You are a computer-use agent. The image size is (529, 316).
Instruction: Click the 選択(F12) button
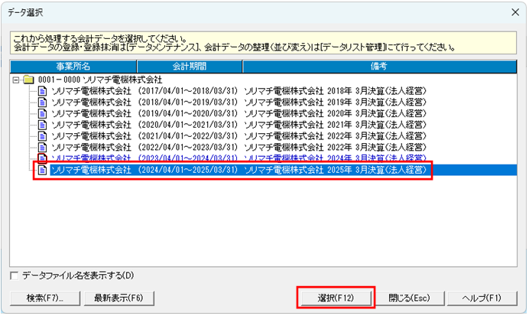(336, 298)
